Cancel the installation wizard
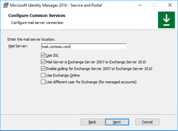The width and height of the screenshot is (178, 131). 147,122
